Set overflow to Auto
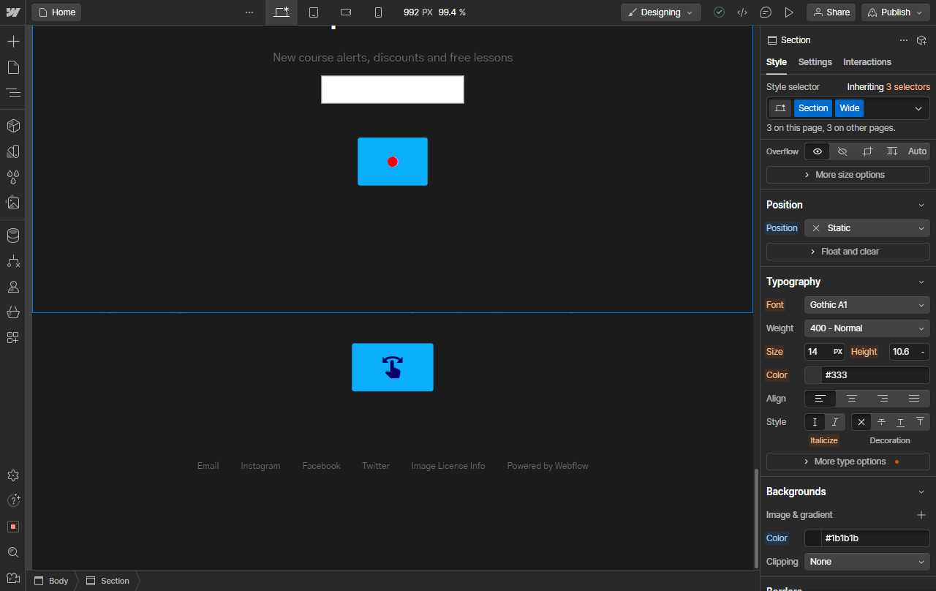Screen dimensions: 936x591 (917, 151)
